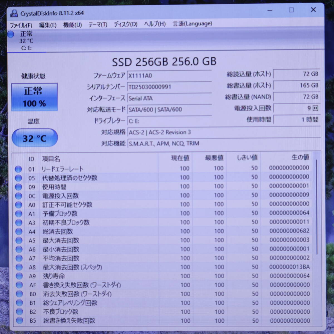The image size is (334, 334).
Task: Open the 機能(U) menu
Action: coord(72,25)
